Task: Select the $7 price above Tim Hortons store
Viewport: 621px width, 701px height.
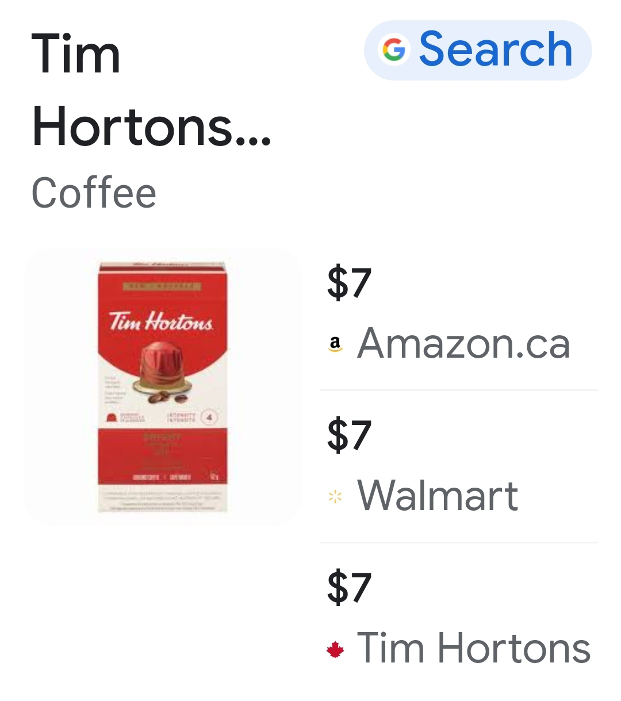Action: click(x=350, y=587)
